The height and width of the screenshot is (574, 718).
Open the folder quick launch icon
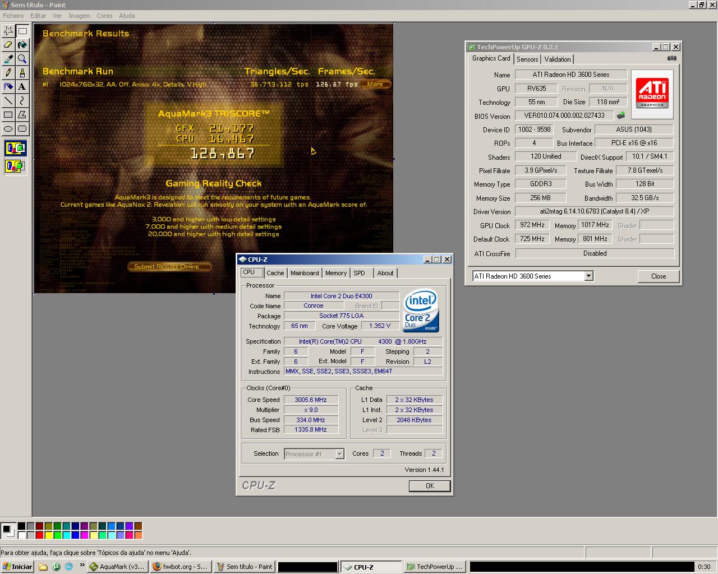[43, 567]
